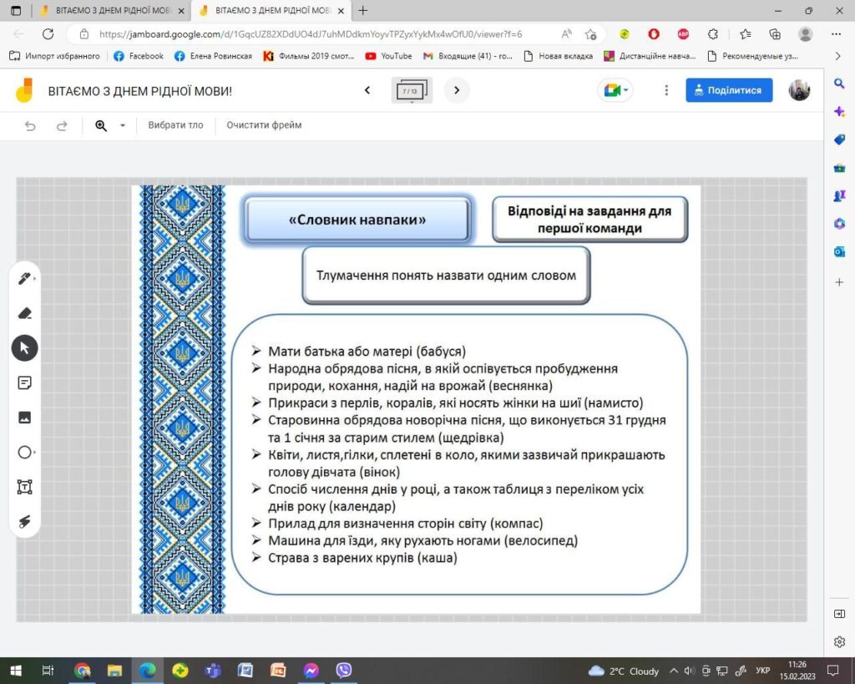Select the Text box tool
The height and width of the screenshot is (684, 855).
[x=24, y=487]
